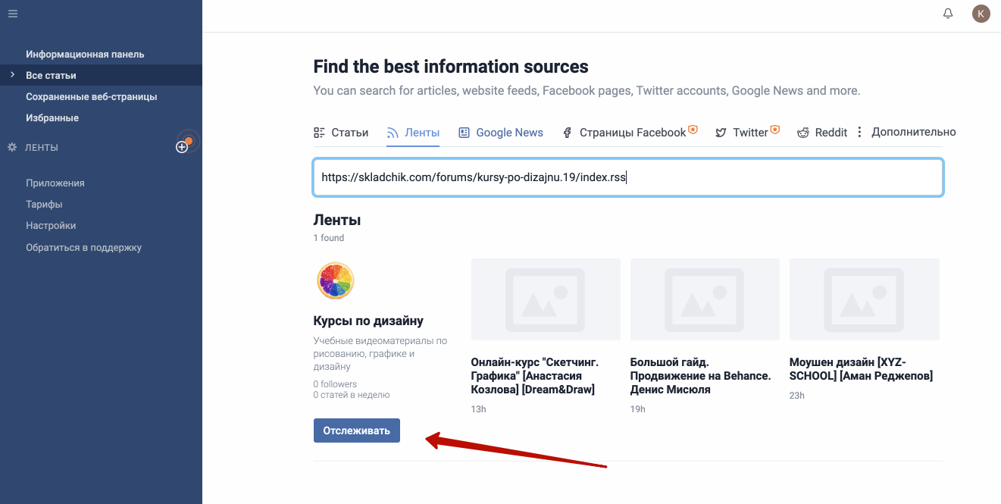Go to Сохраненные веб-страницы
Viewport: 1001px width, 504px height.
tap(92, 97)
